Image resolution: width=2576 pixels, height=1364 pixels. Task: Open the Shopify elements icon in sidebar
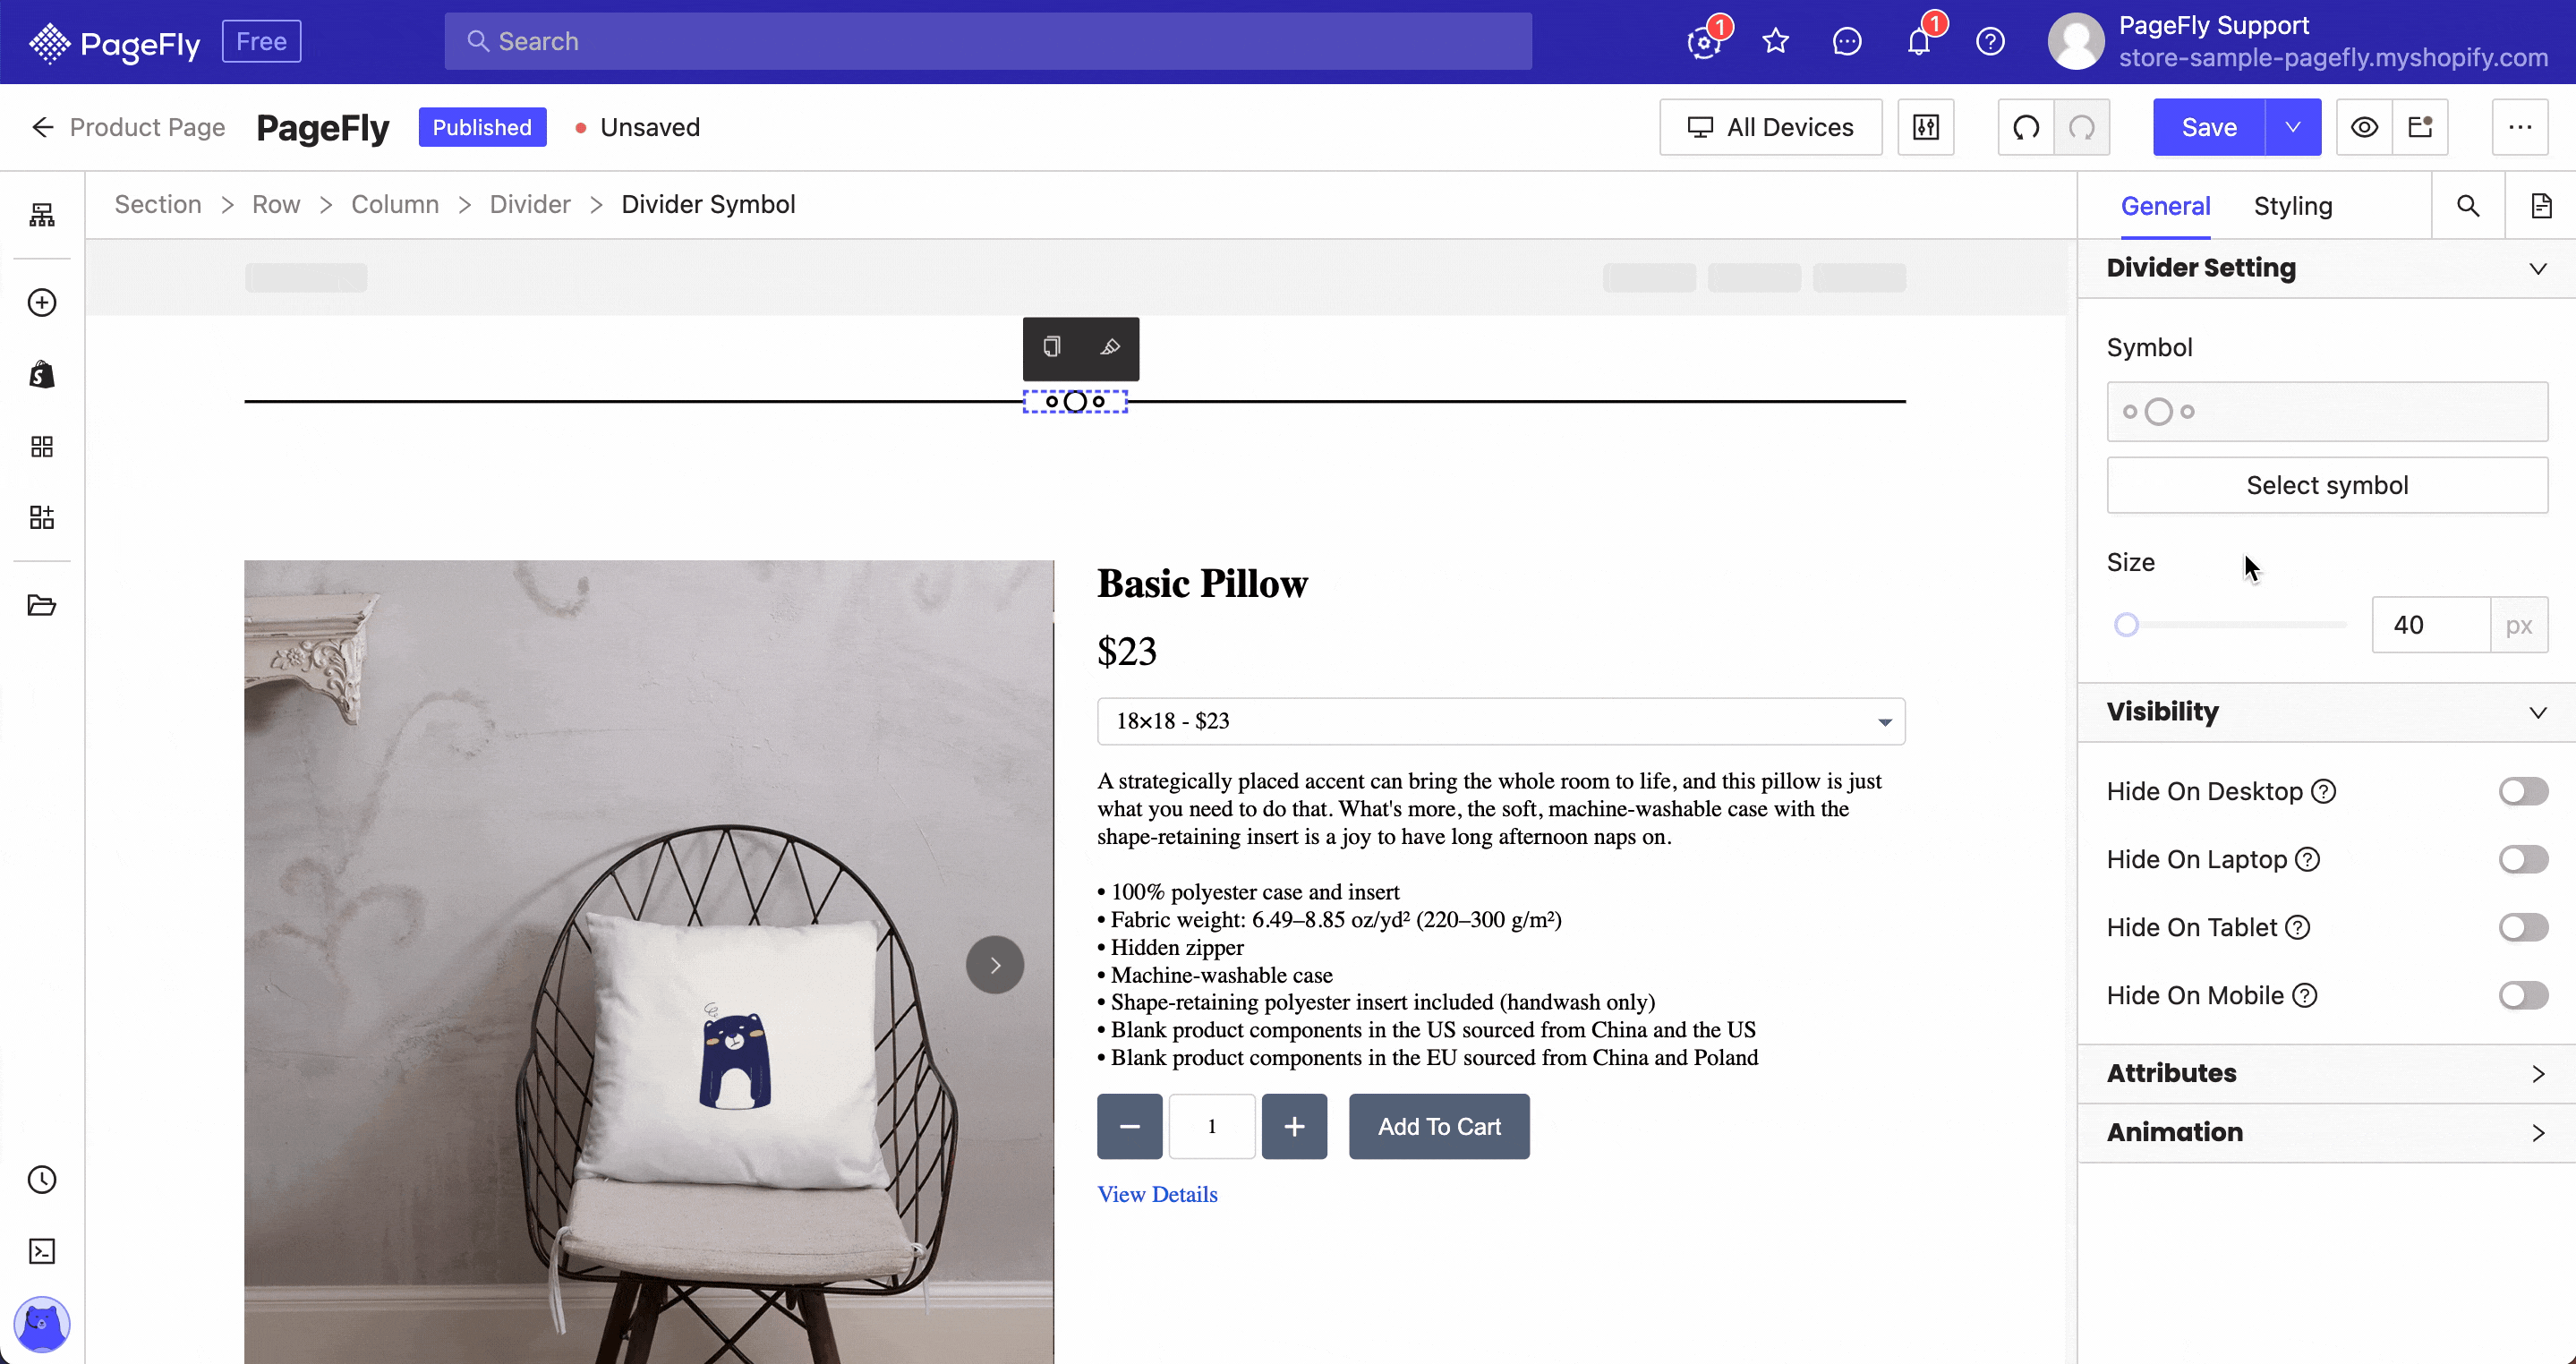tap(42, 374)
